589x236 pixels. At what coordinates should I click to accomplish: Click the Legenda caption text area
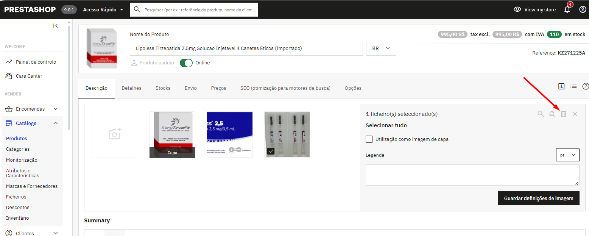point(472,175)
